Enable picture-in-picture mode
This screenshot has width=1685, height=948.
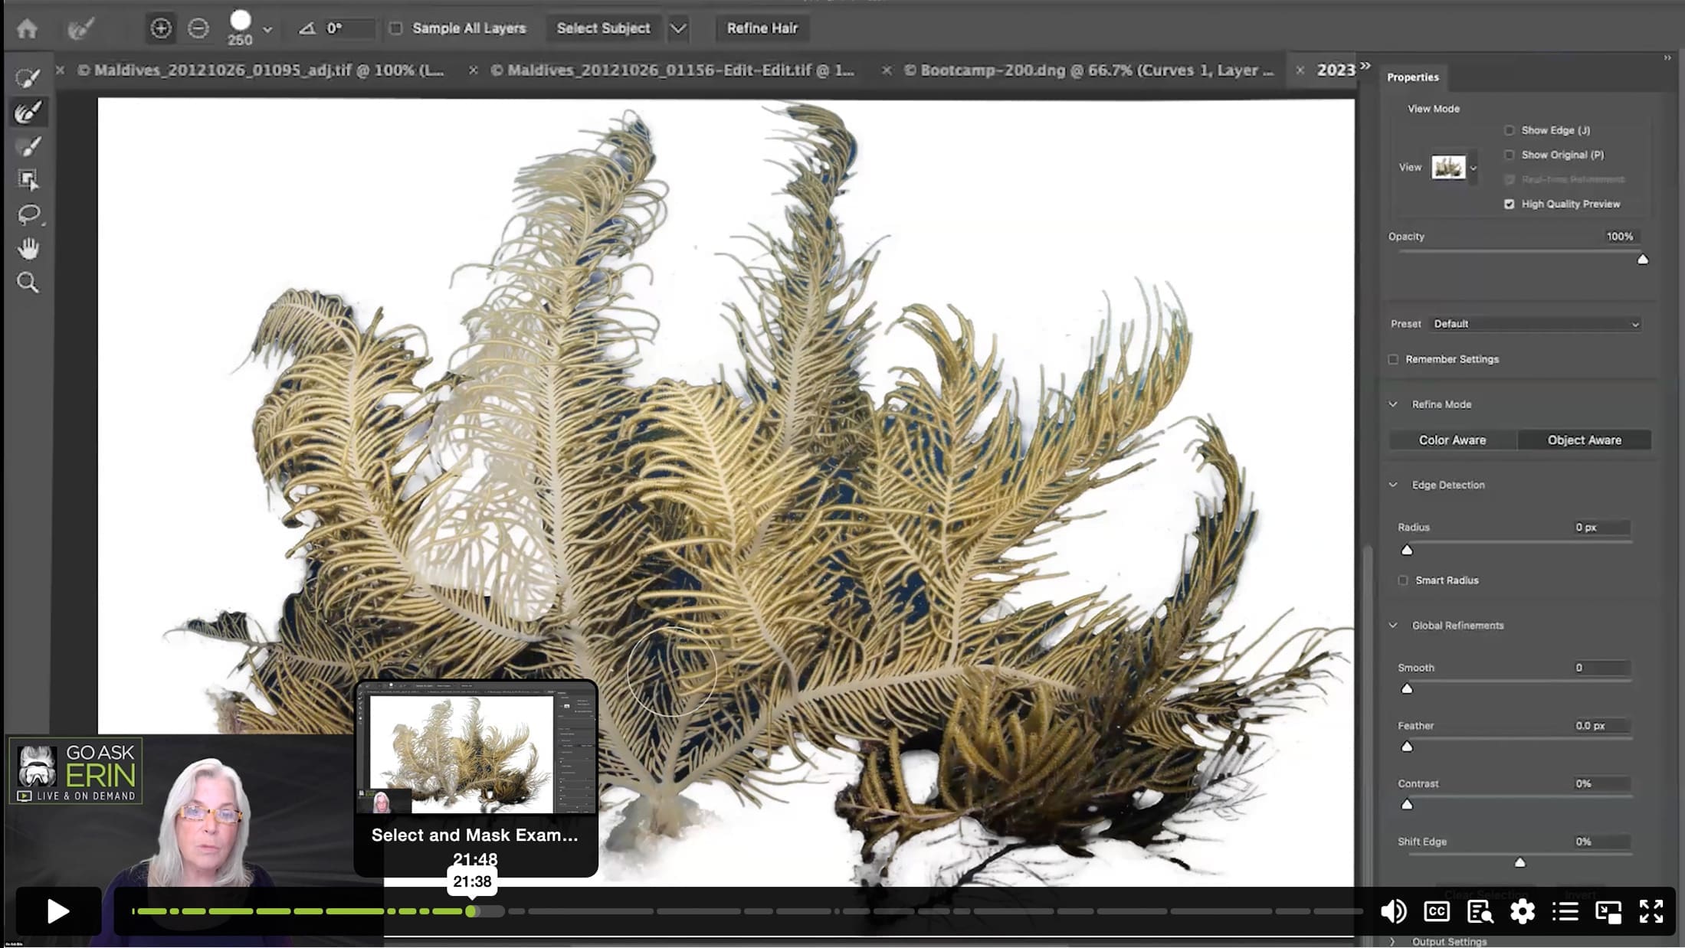tap(1608, 911)
